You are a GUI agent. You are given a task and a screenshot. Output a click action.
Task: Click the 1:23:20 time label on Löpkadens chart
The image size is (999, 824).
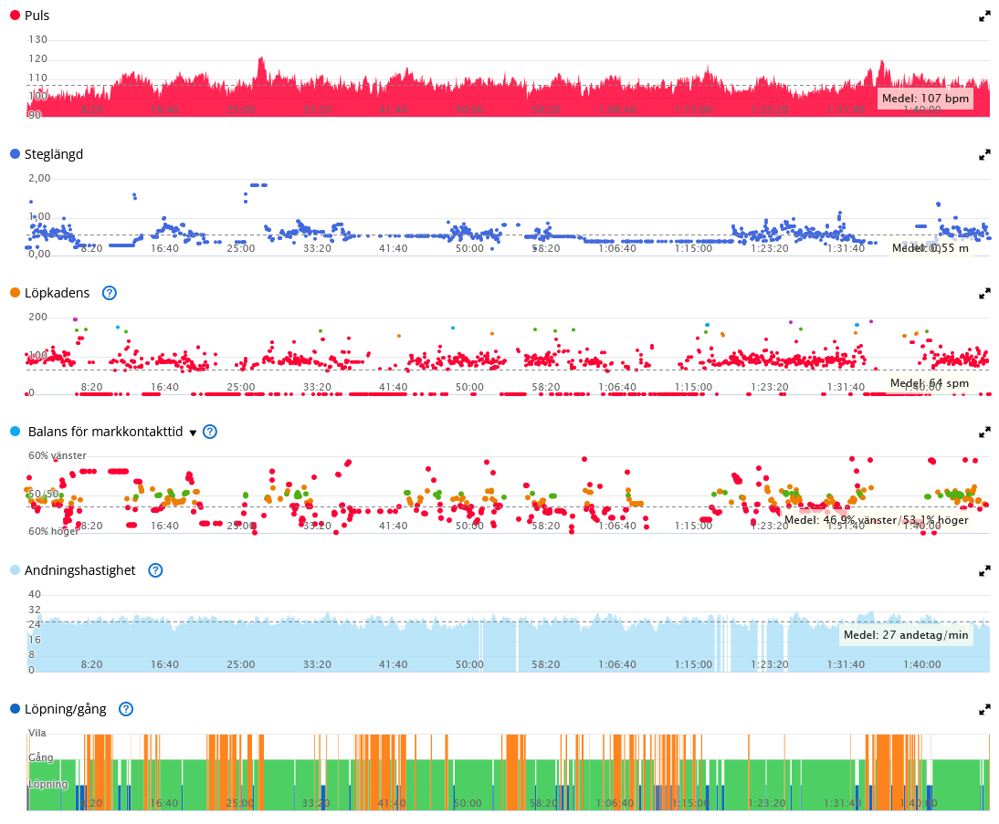[x=770, y=387]
